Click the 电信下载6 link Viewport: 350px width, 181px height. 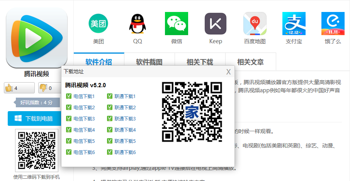pyautogui.click(x=84, y=152)
